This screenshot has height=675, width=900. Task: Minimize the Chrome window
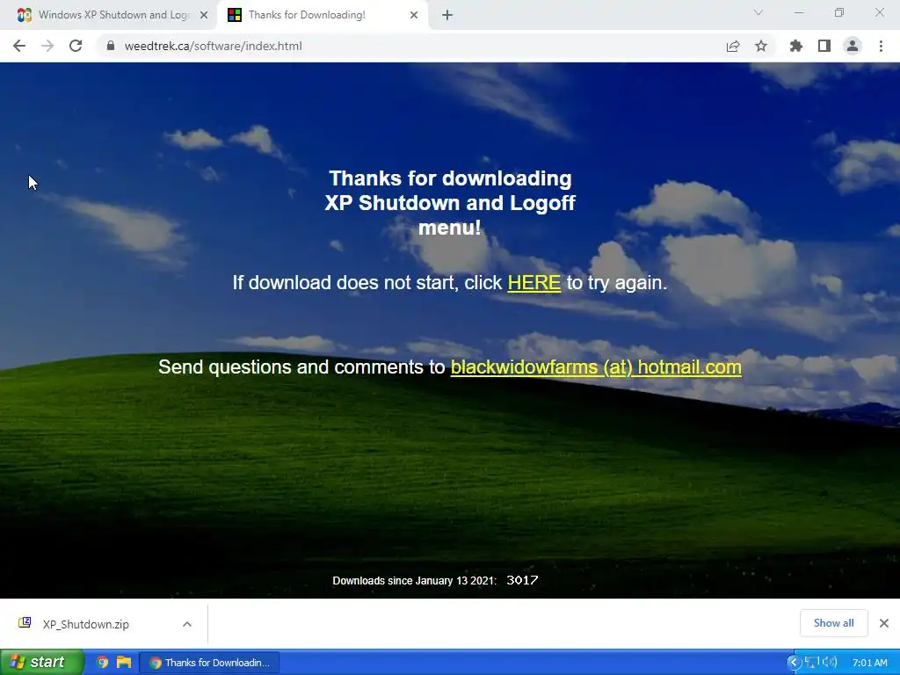tap(798, 12)
